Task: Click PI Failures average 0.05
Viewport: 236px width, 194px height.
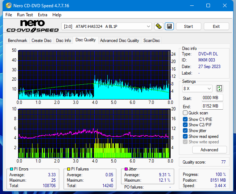Action: coord(109,175)
